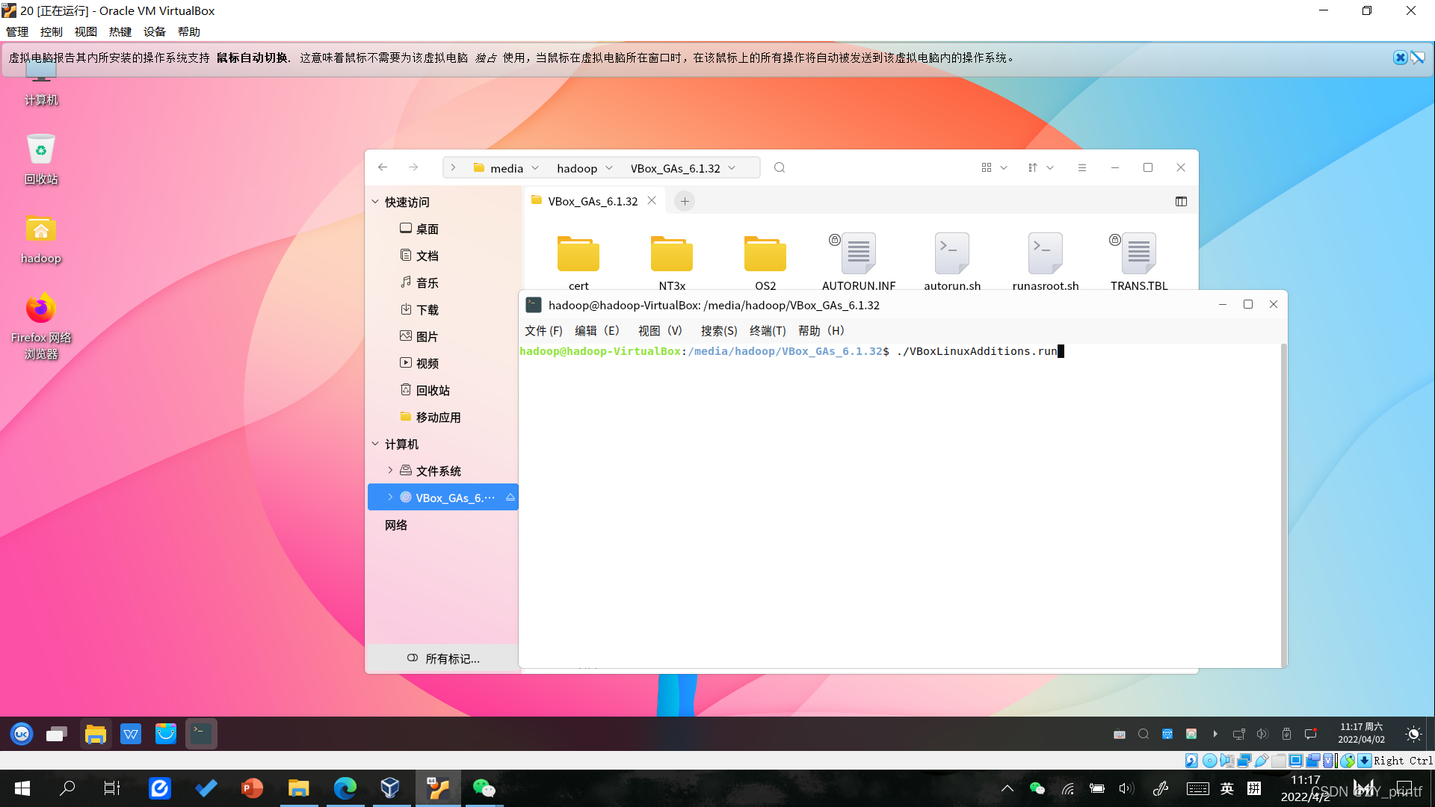Toggle the brightness mode icon in guest tray
This screenshot has width=1435, height=807.
(1413, 734)
